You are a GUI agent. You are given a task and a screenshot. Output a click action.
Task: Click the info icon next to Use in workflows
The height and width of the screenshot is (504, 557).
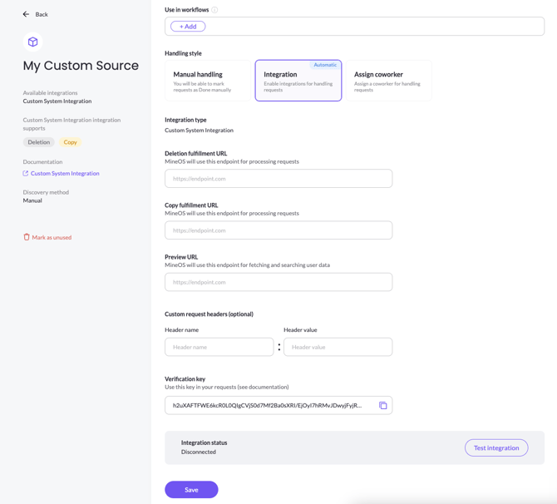click(214, 10)
